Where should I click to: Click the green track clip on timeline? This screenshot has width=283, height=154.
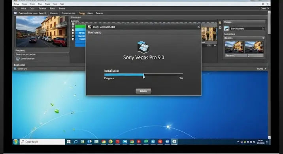tap(80, 27)
